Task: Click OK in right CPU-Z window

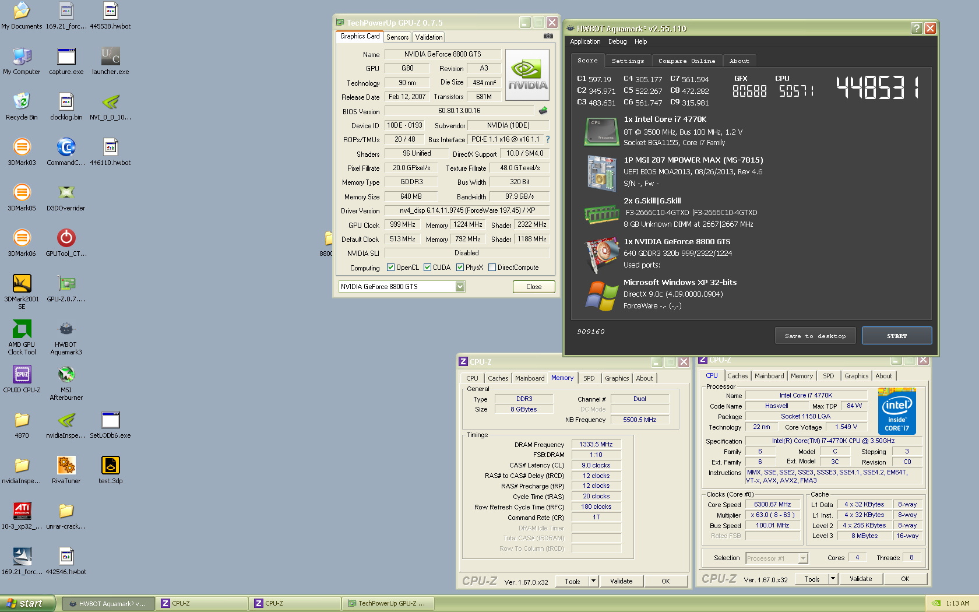Action: [x=904, y=579]
